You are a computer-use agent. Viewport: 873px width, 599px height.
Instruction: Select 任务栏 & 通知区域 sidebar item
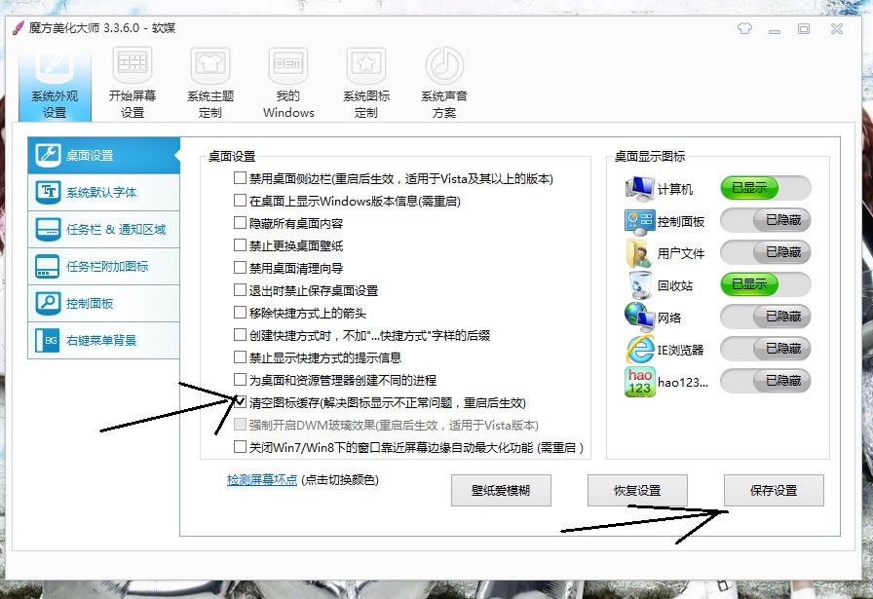103,229
